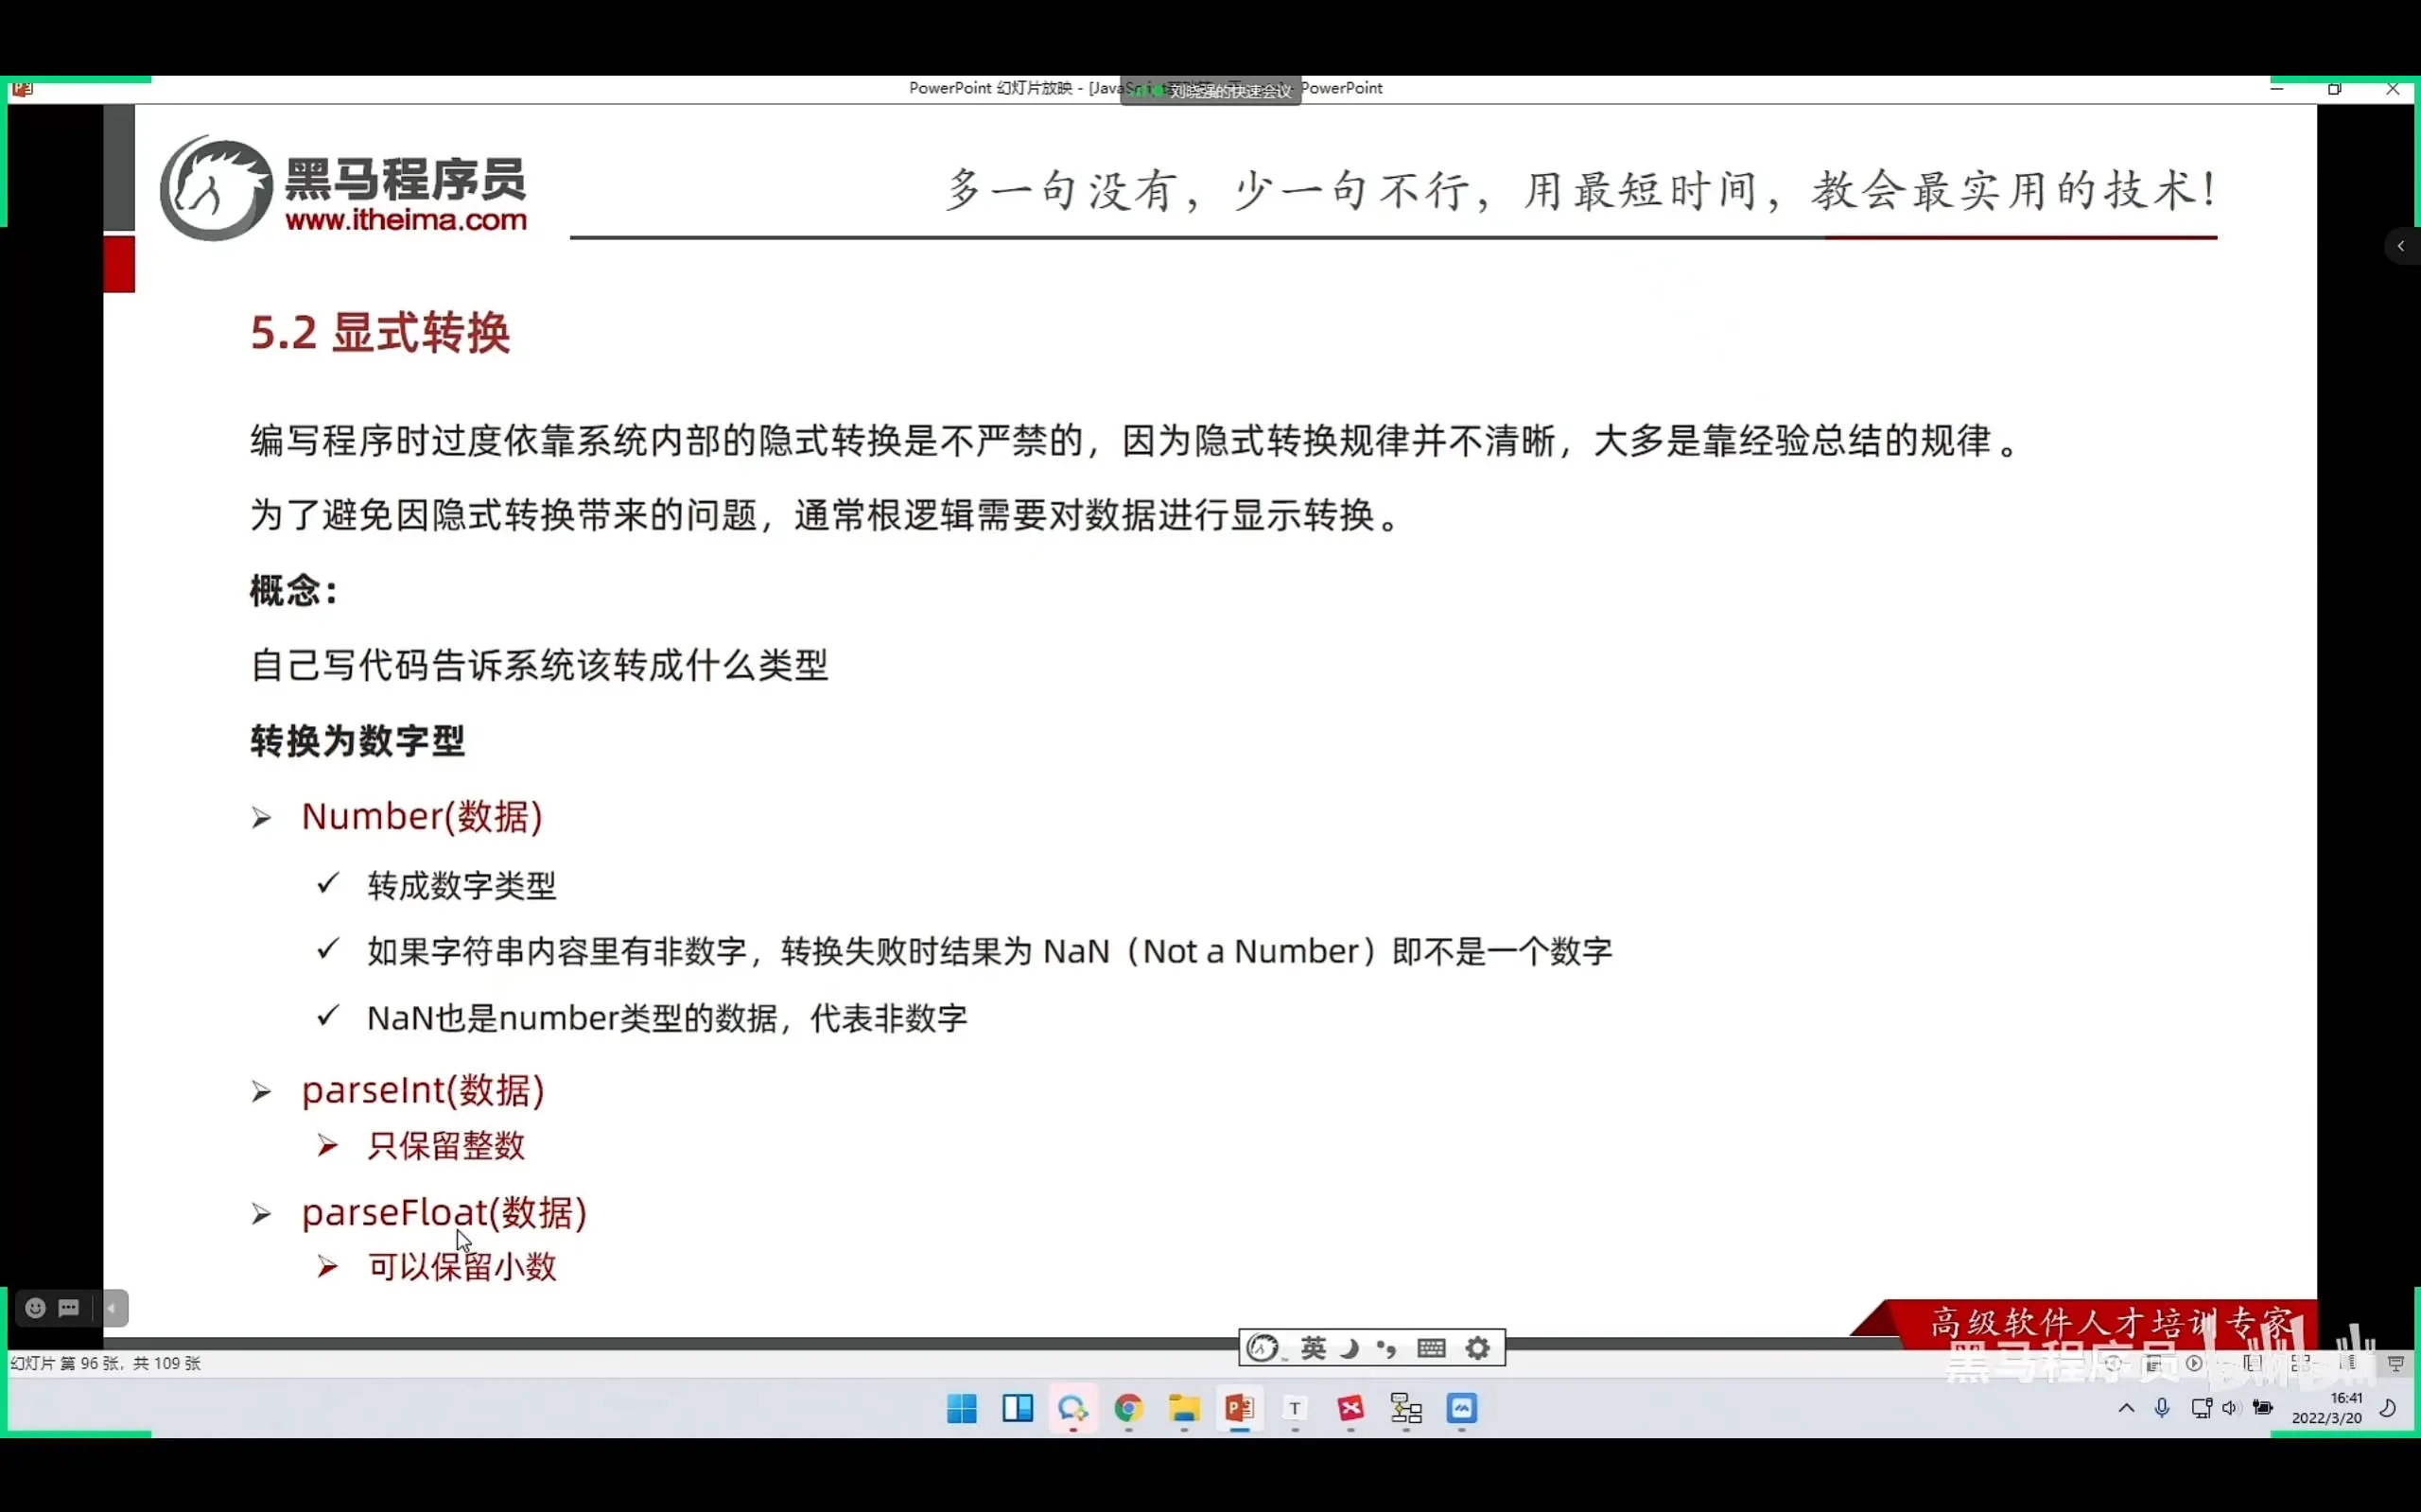Click the microphone icon in system tray
Viewport: 2421px width, 1512px height.
point(2162,1408)
